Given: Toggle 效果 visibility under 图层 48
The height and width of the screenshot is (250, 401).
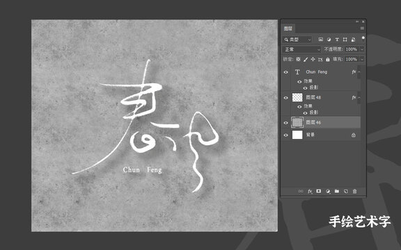Looking at the screenshot, I should pos(299,107).
